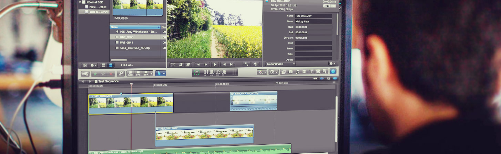Viewport: 501px width, 154px height.
Task: Connect clip to primary storyline icon
Action: pyautogui.click(x=131, y=73)
